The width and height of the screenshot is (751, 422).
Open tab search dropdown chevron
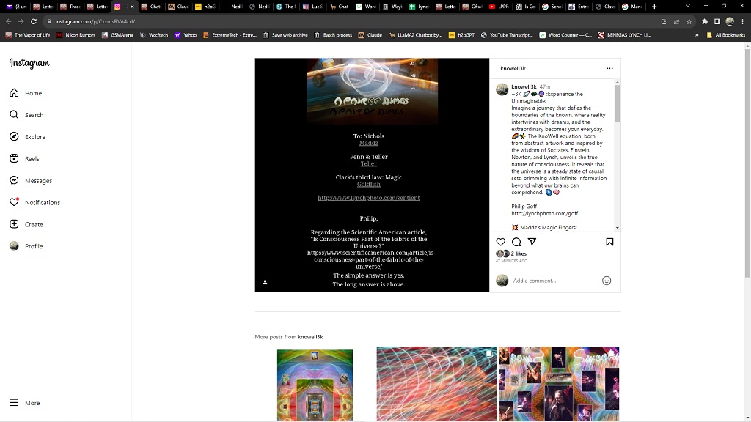pyautogui.click(x=688, y=6)
